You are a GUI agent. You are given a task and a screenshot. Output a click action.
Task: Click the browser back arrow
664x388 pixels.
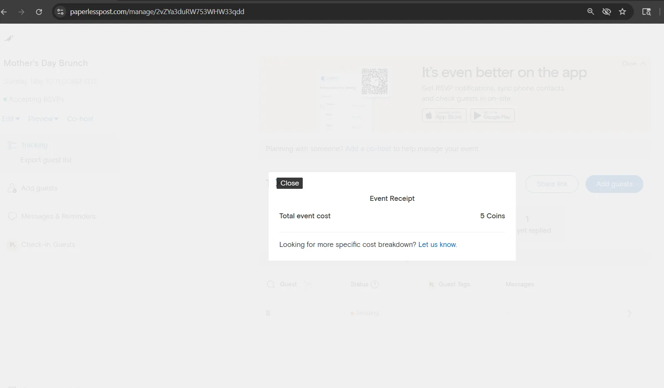[4, 12]
